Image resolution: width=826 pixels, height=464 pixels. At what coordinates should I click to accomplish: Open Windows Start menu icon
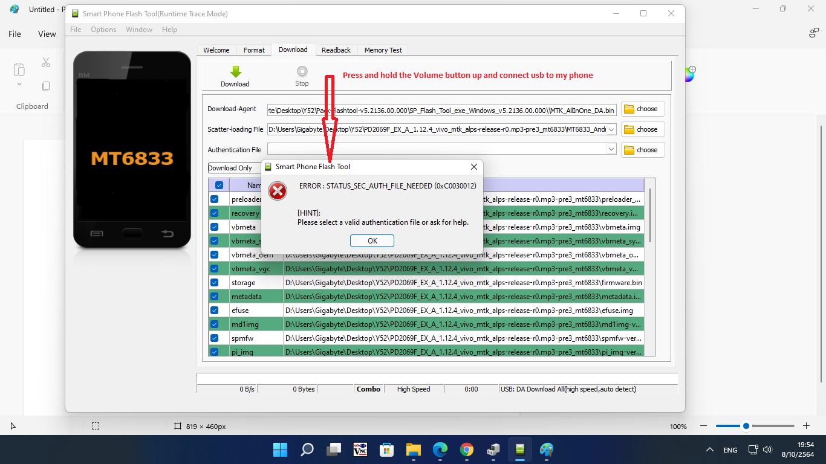coord(280,449)
